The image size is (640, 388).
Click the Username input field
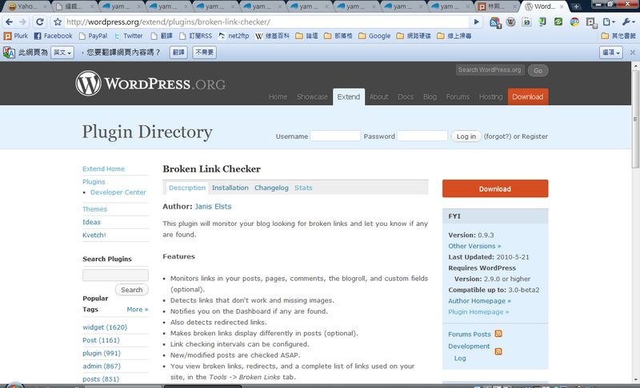335,136
